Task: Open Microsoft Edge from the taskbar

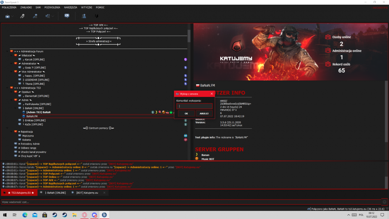Action: [x=25, y=215]
